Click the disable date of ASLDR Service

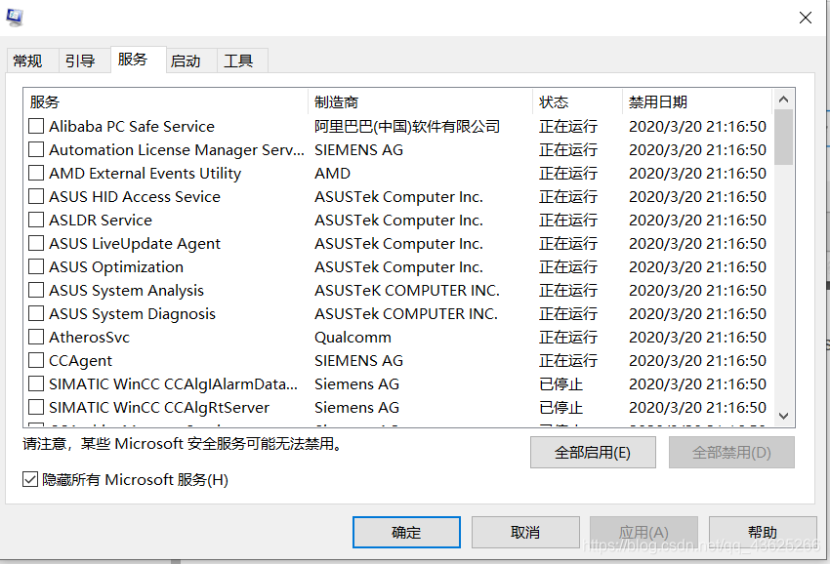(697, 221)
